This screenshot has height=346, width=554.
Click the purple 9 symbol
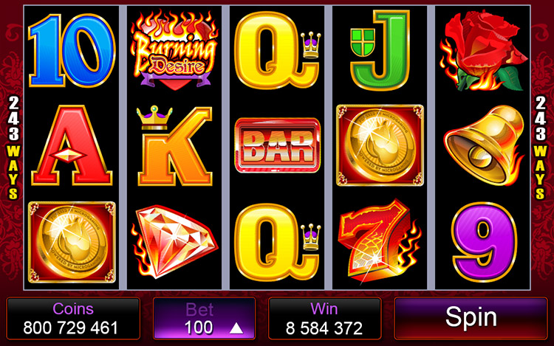coord(484,242)
